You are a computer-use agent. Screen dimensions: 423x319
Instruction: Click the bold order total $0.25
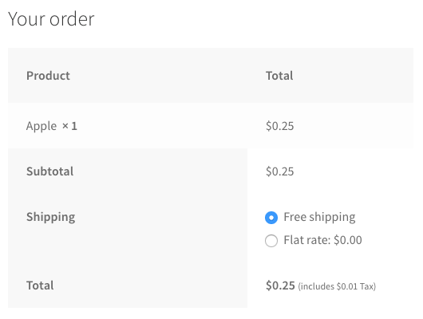click(x=280, y=286)
